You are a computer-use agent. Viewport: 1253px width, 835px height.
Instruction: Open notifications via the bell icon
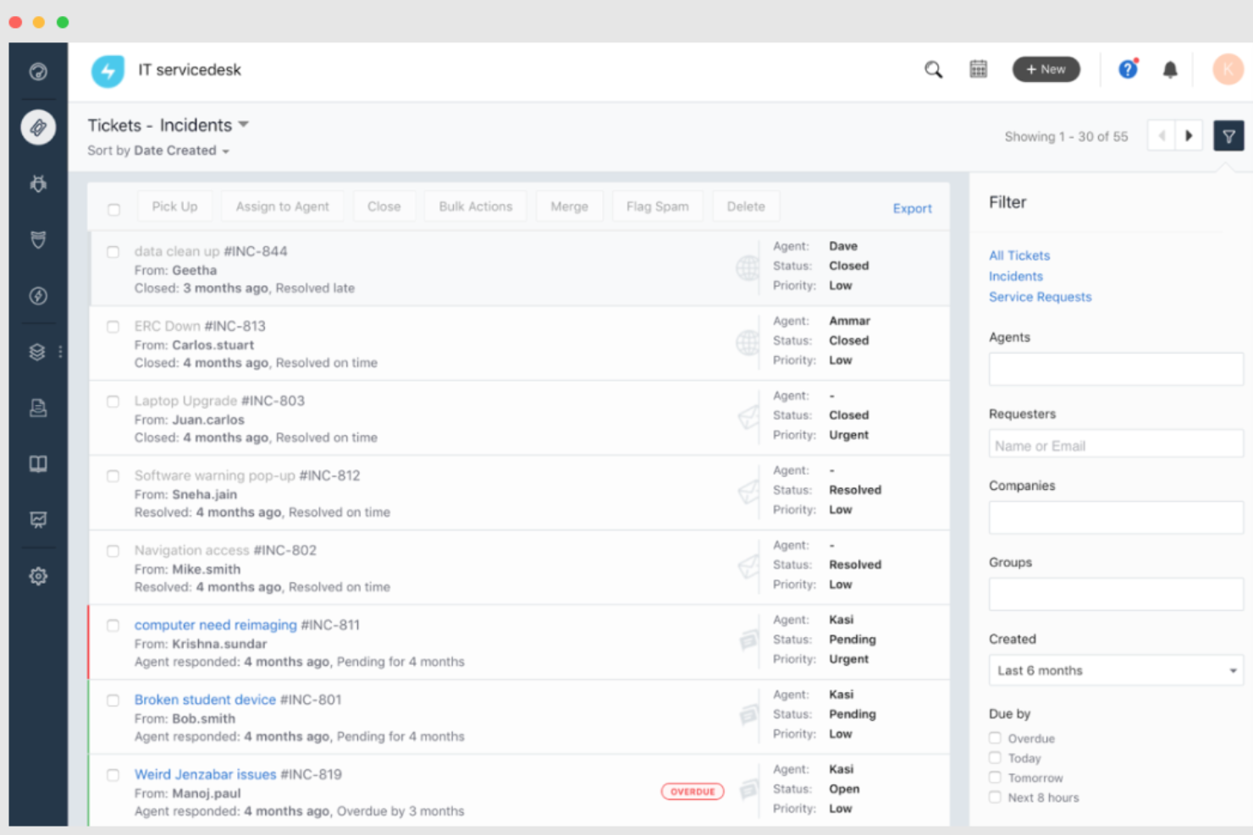(1170, 70)
